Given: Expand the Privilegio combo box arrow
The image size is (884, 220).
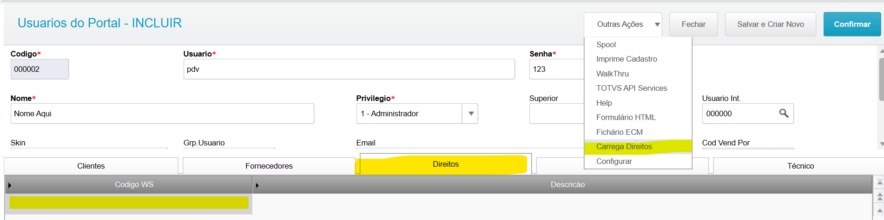Looking at the screenshot, I should pos(470,113).
